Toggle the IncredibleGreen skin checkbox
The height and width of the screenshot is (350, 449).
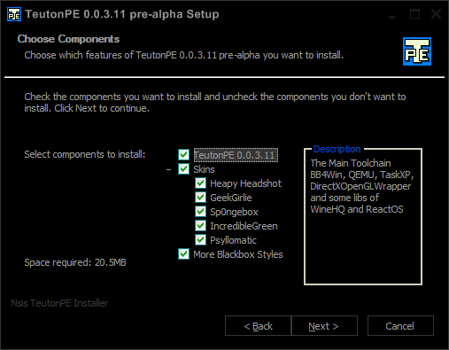200,226
